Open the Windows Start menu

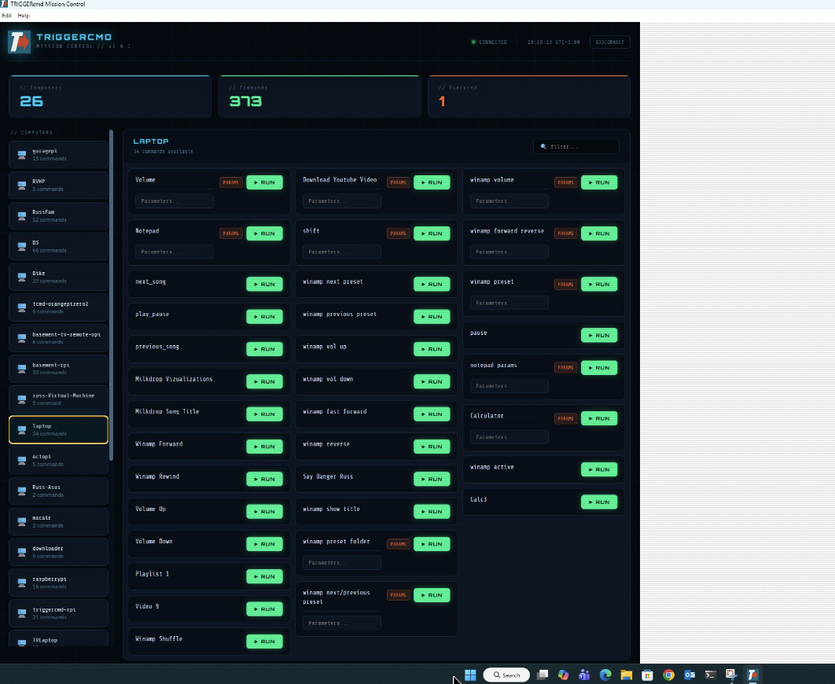pyautogui.click(x=470, y=675)
